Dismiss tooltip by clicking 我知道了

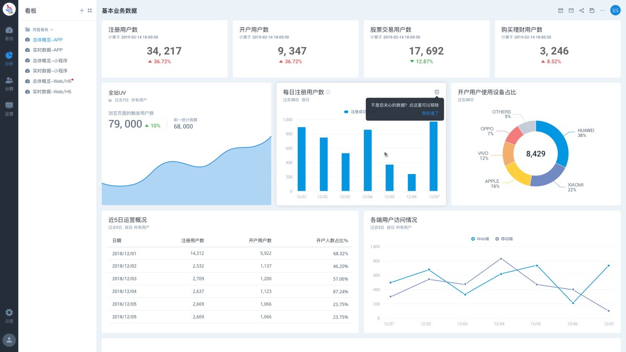[x=430, y=113]
